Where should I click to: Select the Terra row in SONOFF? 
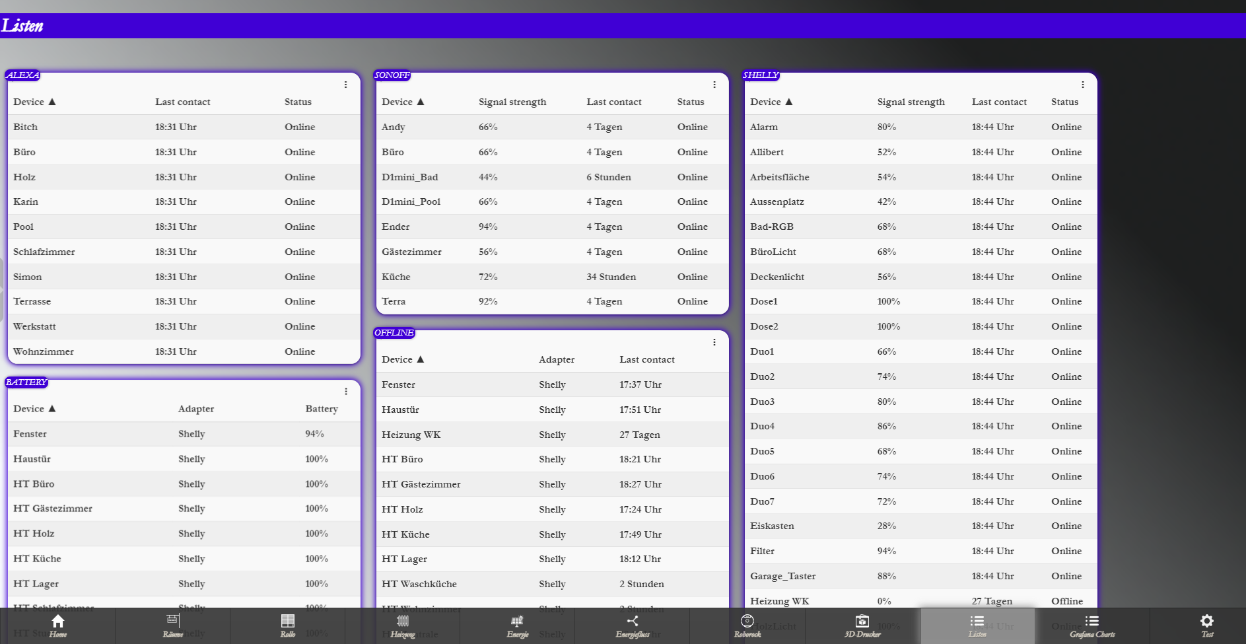(552, 301)
